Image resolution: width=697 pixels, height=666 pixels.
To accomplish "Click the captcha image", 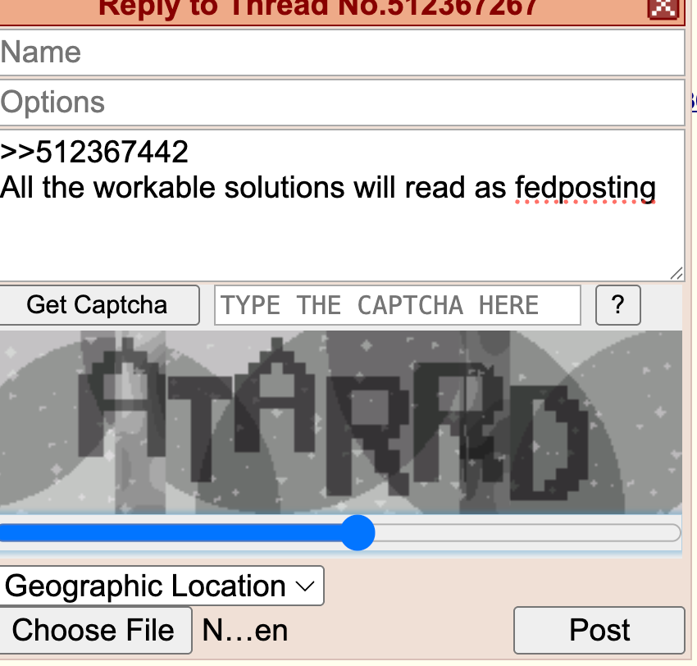I will click(x=340, y=422).
